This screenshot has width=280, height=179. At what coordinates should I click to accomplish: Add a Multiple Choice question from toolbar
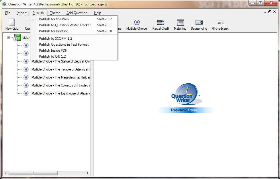coord(137,24)
